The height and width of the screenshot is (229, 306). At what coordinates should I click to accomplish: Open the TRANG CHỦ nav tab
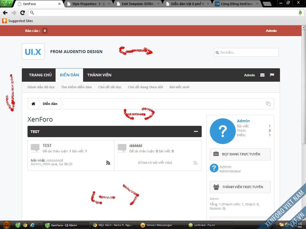(40, 75)
